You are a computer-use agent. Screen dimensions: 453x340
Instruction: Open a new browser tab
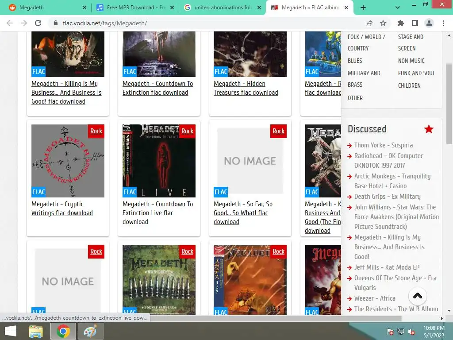[x=363, y=8]
